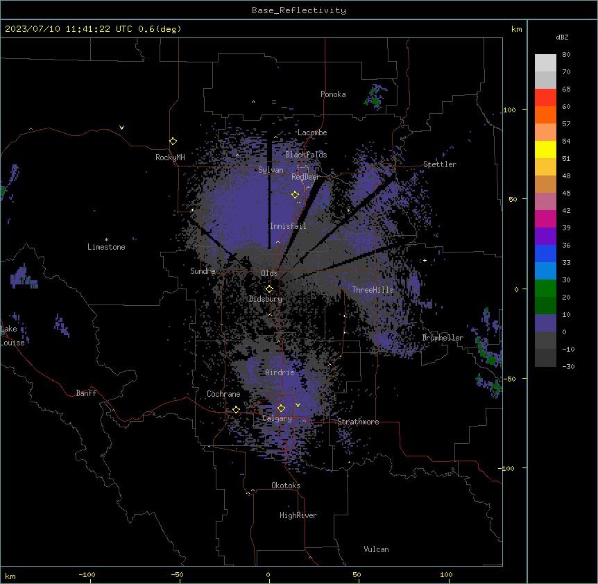
Task: Click the yellow diamond marker above Calgary label
Action: pyautogui.click(x=282, y=409)
